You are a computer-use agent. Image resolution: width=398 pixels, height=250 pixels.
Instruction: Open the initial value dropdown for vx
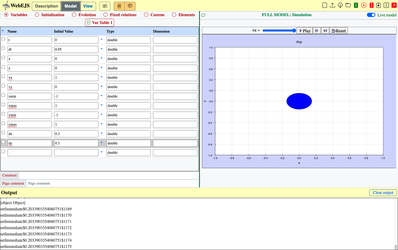point(102,77)
